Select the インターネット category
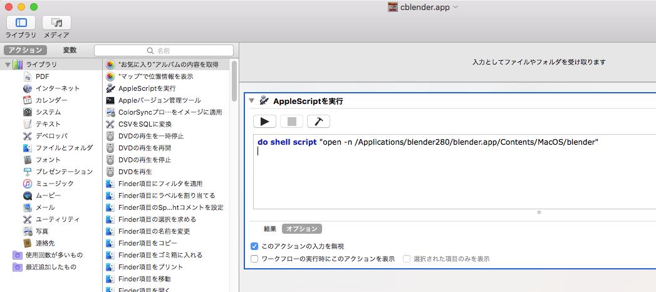This screenshot has width=656, height=292. 57,88
